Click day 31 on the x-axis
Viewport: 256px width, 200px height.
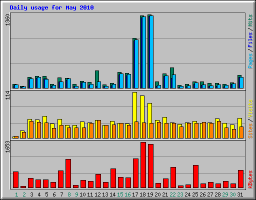pyautogui.click(x=240, y=194)
